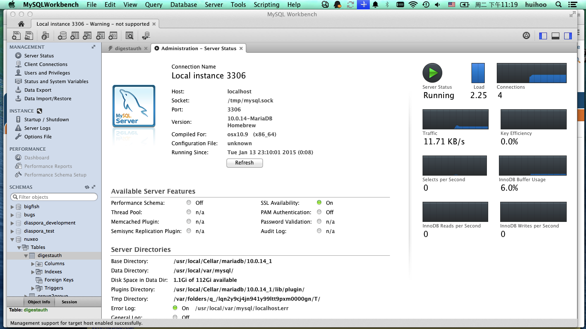The height and width of the screenshot is (329, 586).
Task: Toggle the left sidebar panel visibility
Action: point(543,36)
